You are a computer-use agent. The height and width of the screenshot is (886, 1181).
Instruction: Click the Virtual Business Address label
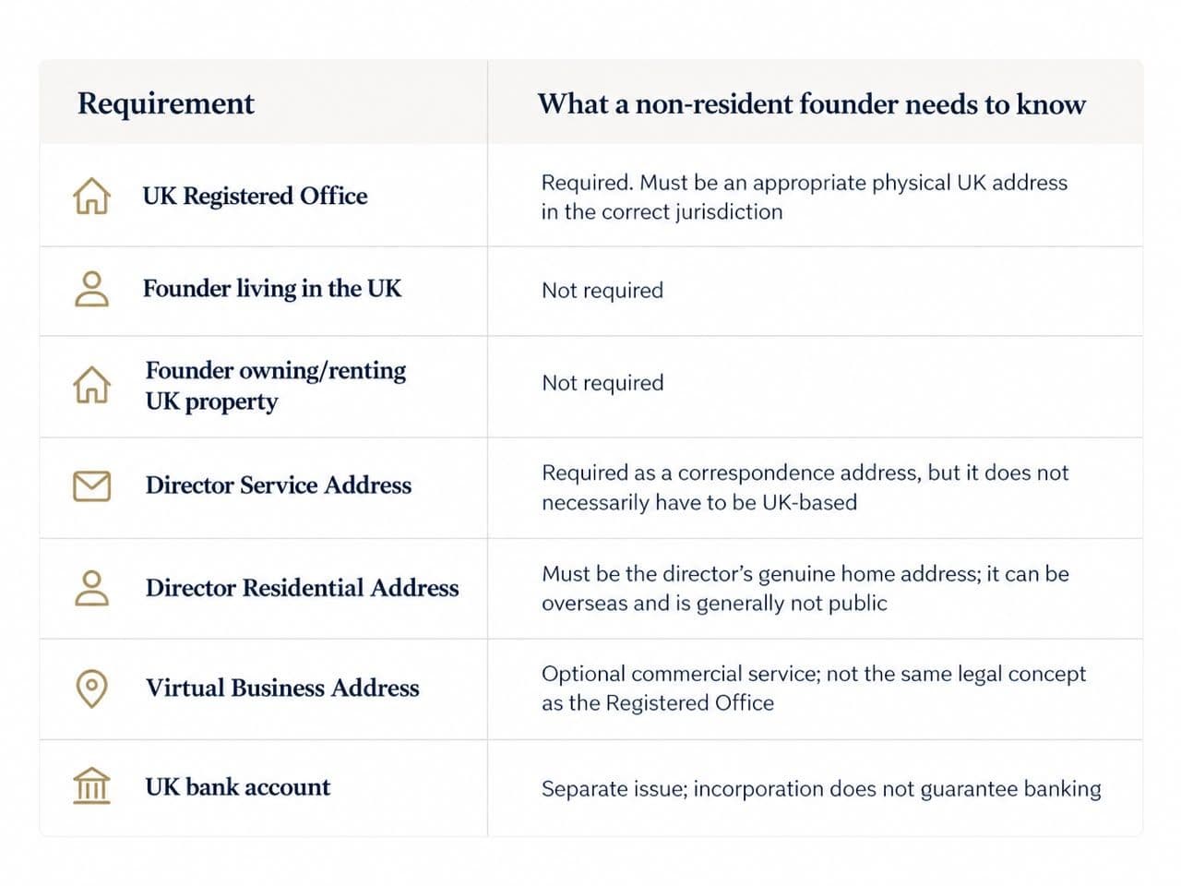tap(282, 688)
